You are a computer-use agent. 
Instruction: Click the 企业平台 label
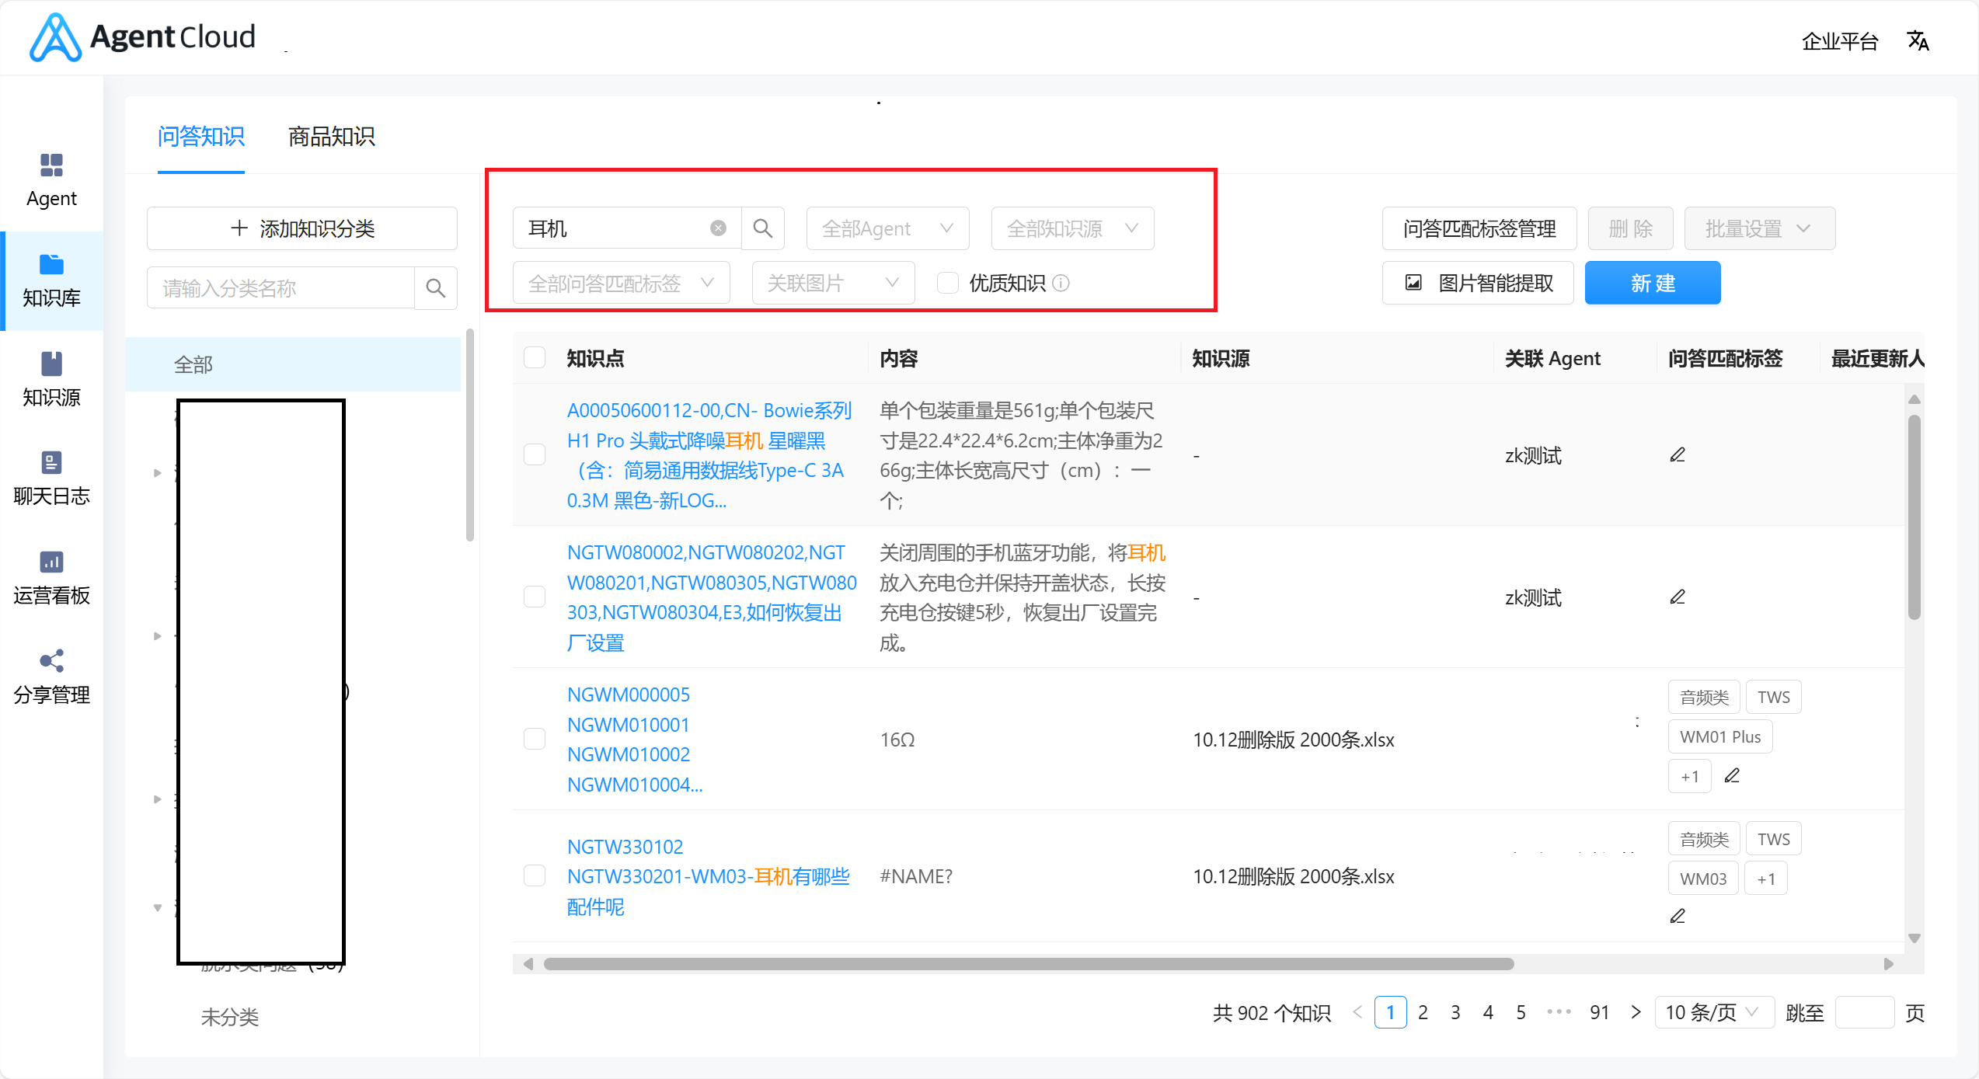click(1841, 41)
